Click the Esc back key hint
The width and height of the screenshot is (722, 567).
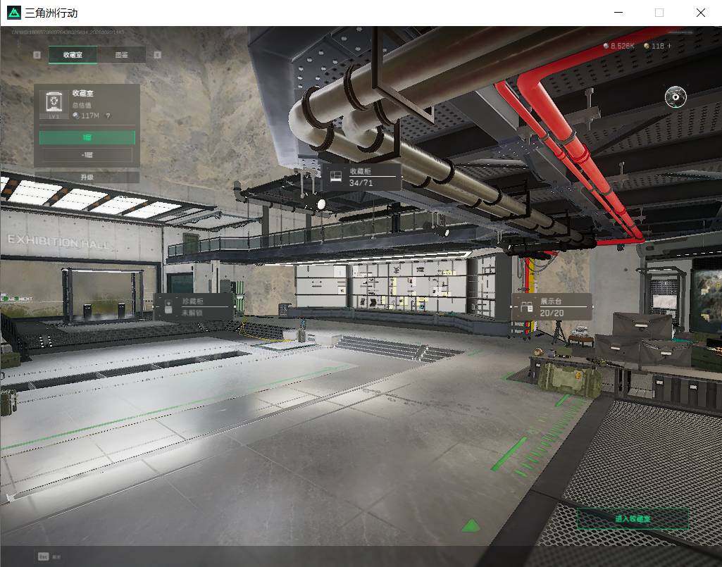point(49,556)
